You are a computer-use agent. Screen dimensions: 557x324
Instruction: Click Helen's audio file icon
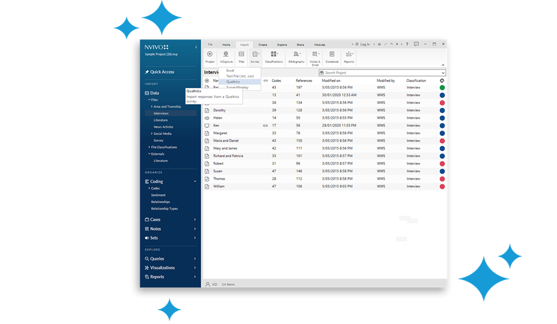207,118
